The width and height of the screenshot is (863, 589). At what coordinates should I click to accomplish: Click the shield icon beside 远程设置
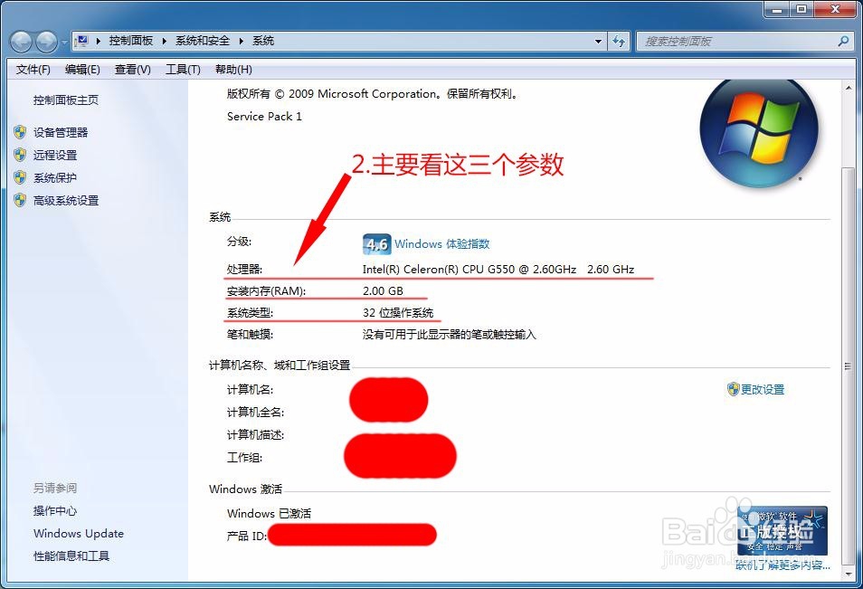(x=20, y=155)
